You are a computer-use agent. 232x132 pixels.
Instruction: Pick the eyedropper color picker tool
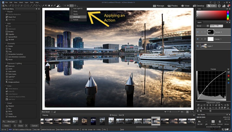[54, 6]
